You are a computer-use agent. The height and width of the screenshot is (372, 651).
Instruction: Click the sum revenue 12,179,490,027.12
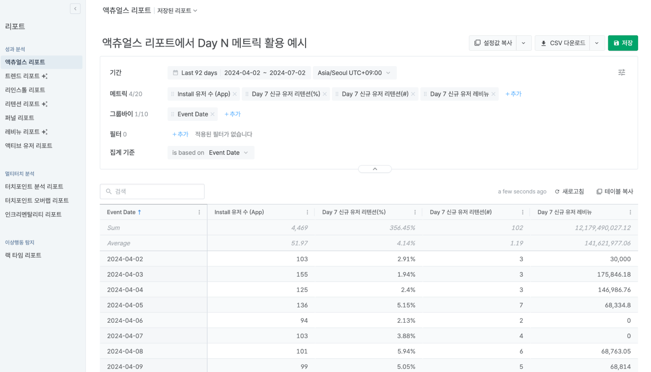coord(603,228)
